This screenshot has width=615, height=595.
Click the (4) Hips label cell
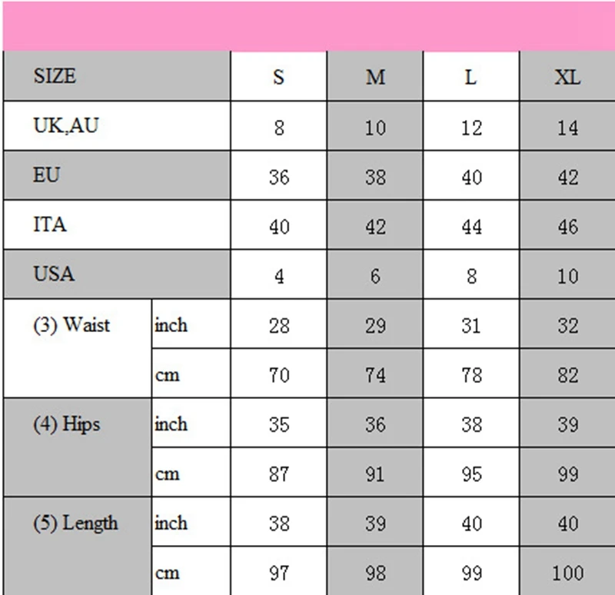[x=78, y=447]
